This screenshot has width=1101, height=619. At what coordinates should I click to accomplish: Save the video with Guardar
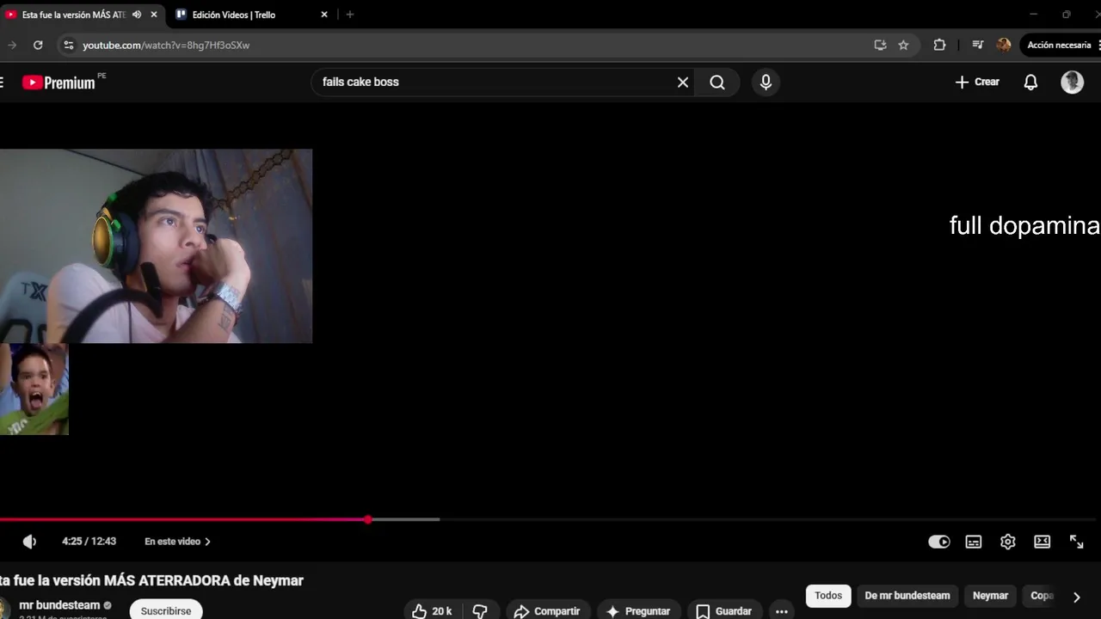pyautogui.click(x=724, y=611)
